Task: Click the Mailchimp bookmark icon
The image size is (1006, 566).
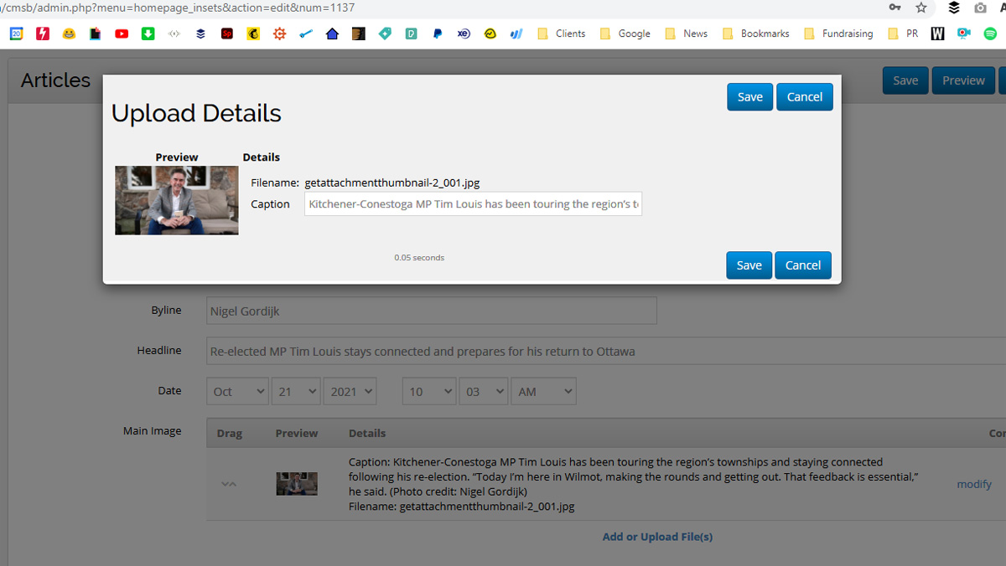Action: [253, 33]
